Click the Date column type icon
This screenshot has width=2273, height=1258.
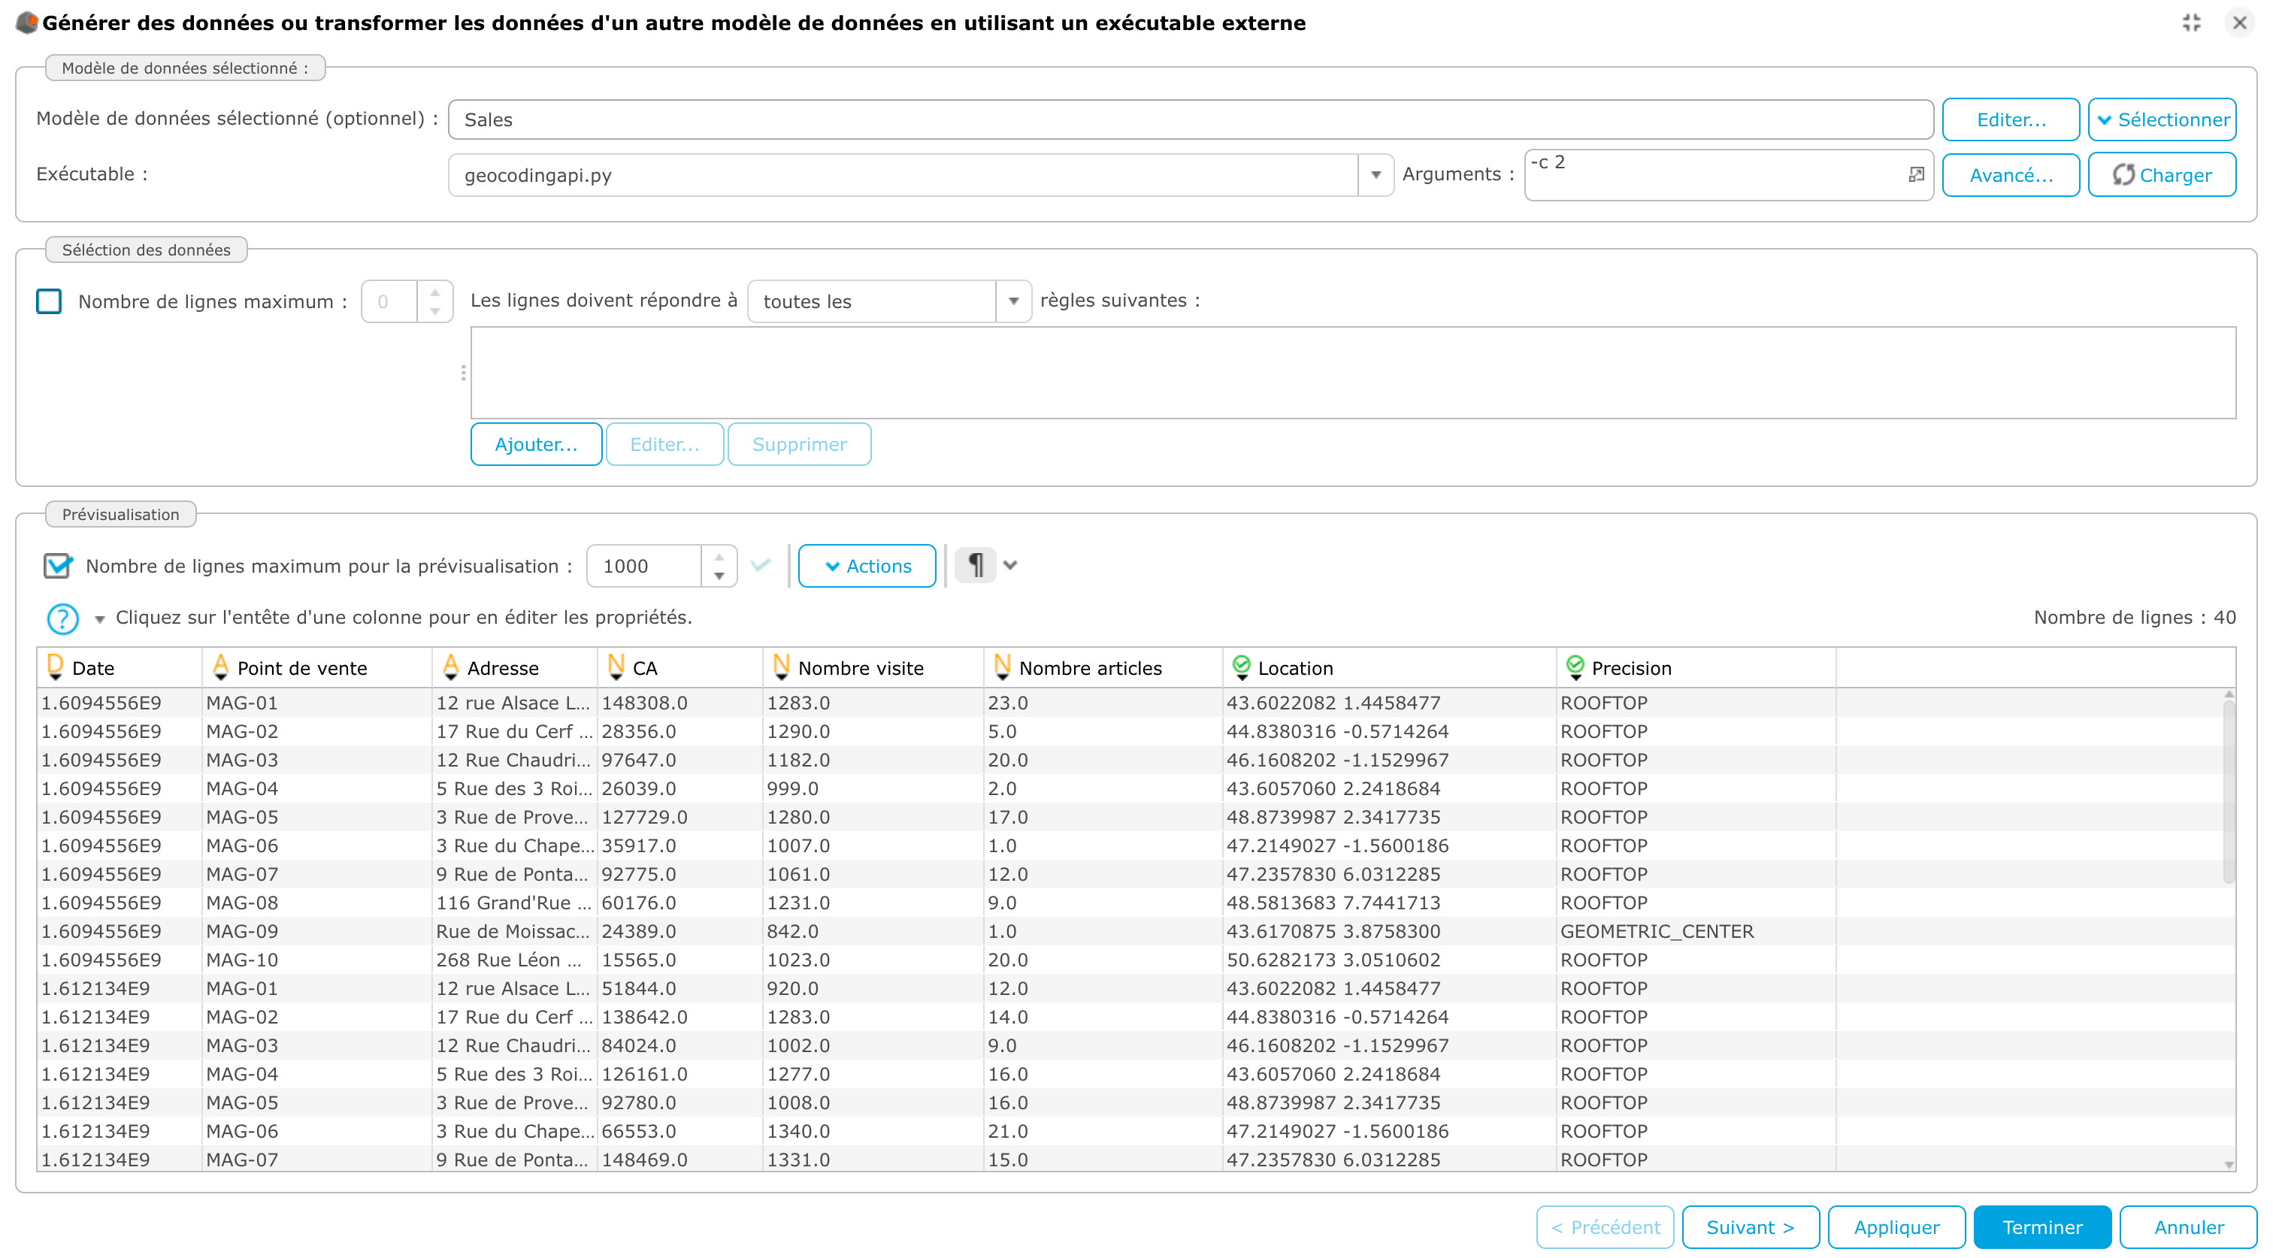pos(56,667)
